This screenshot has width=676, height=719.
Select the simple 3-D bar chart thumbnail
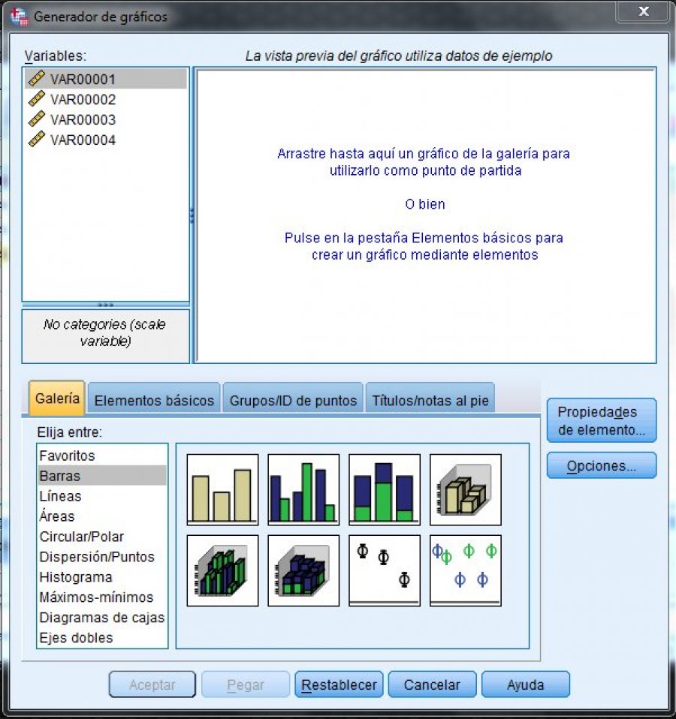click(466, 489)
